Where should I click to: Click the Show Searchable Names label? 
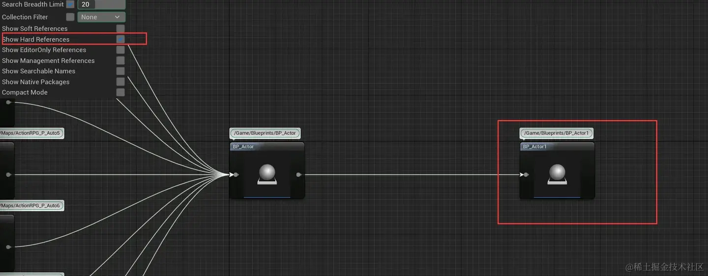pyautogui.click(x=38, y=71)
